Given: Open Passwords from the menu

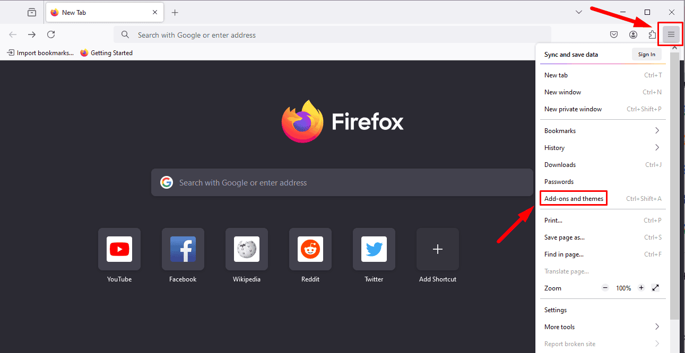Looking at the screenshot, I should [603, 182].
